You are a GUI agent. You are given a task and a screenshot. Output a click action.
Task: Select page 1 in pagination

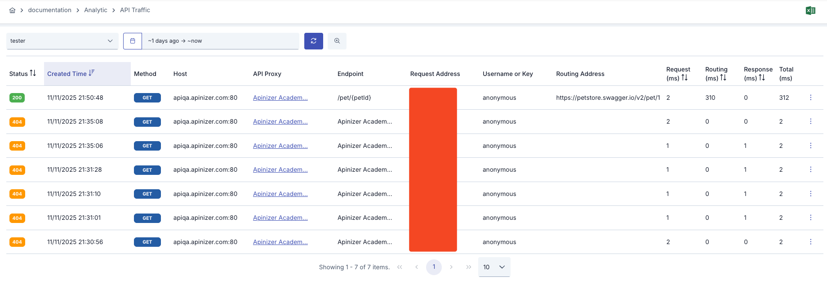pos(434,267)
